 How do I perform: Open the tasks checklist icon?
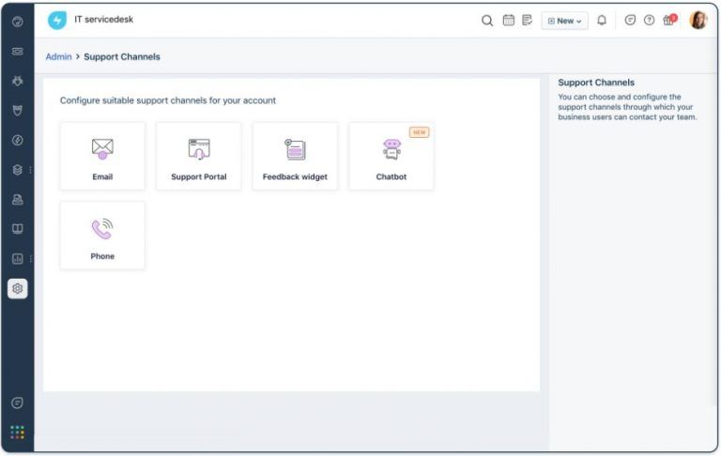(527, 21)
